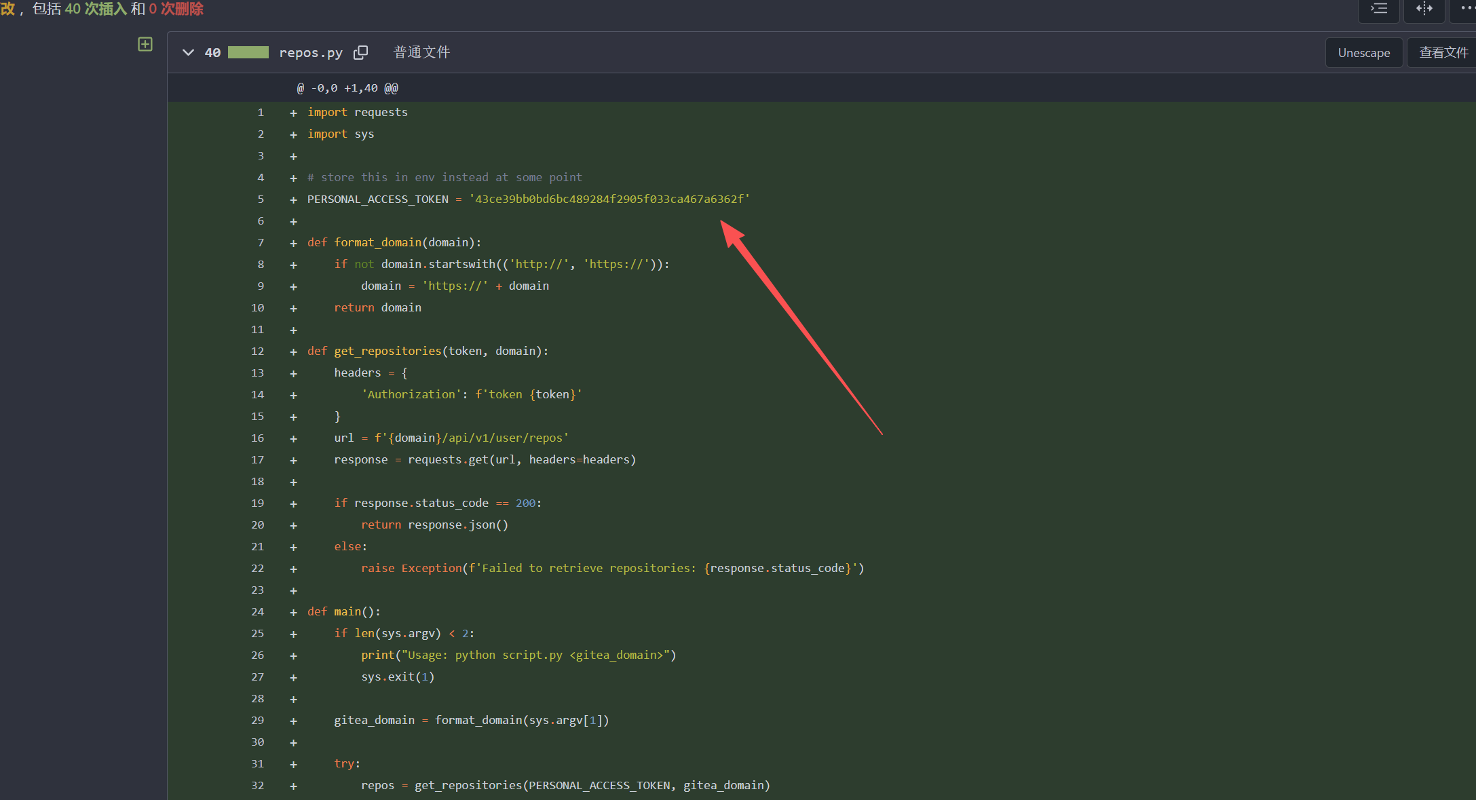Open the more options ellipsis menu
Image resolution: width=1476 pixels, height=800 pixels.
click(1466, 9)
